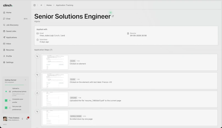Open notifications bell icon
The image size is (222, 128).
27,119
